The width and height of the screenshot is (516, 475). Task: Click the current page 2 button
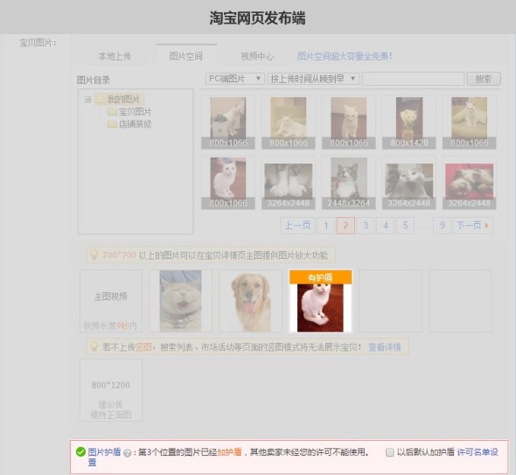(x=345, y=226)
